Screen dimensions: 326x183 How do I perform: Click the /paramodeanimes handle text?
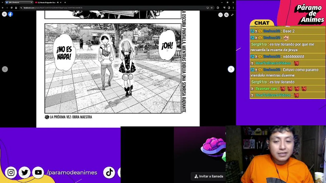coord(72,173)
